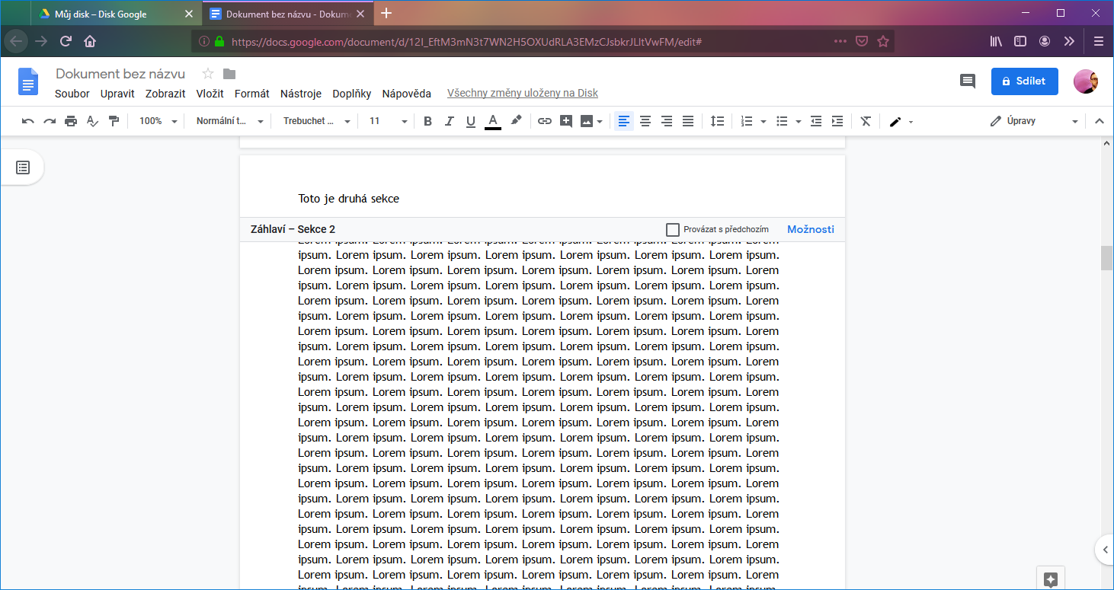Open line spacing options
Image resolution: width=1114 pixels, height=590 pixels.
click(717, 121)
